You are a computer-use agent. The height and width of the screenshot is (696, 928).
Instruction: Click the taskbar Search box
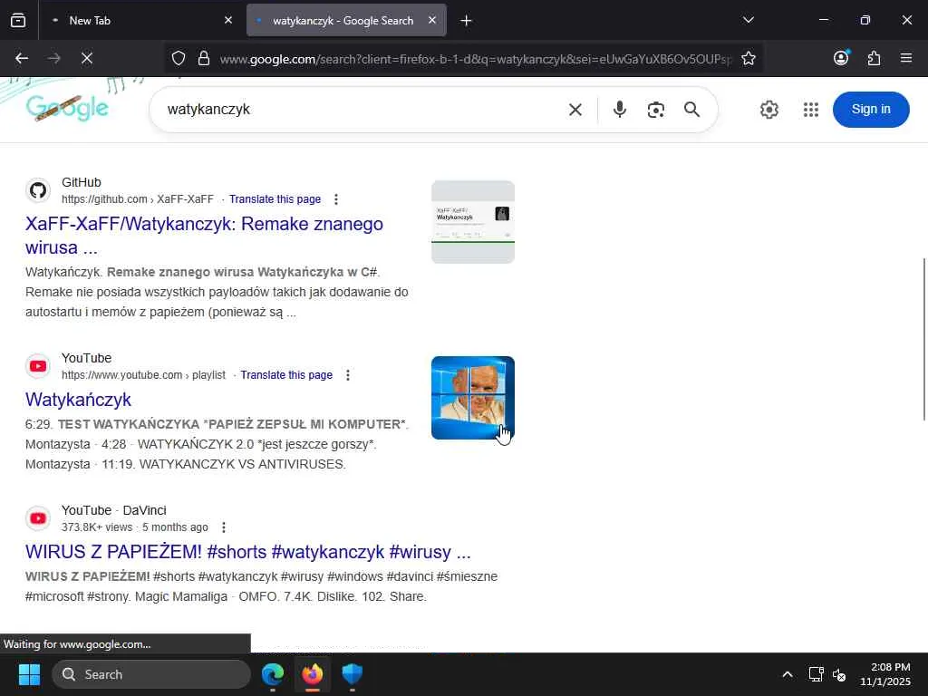[x=151, y=674]
